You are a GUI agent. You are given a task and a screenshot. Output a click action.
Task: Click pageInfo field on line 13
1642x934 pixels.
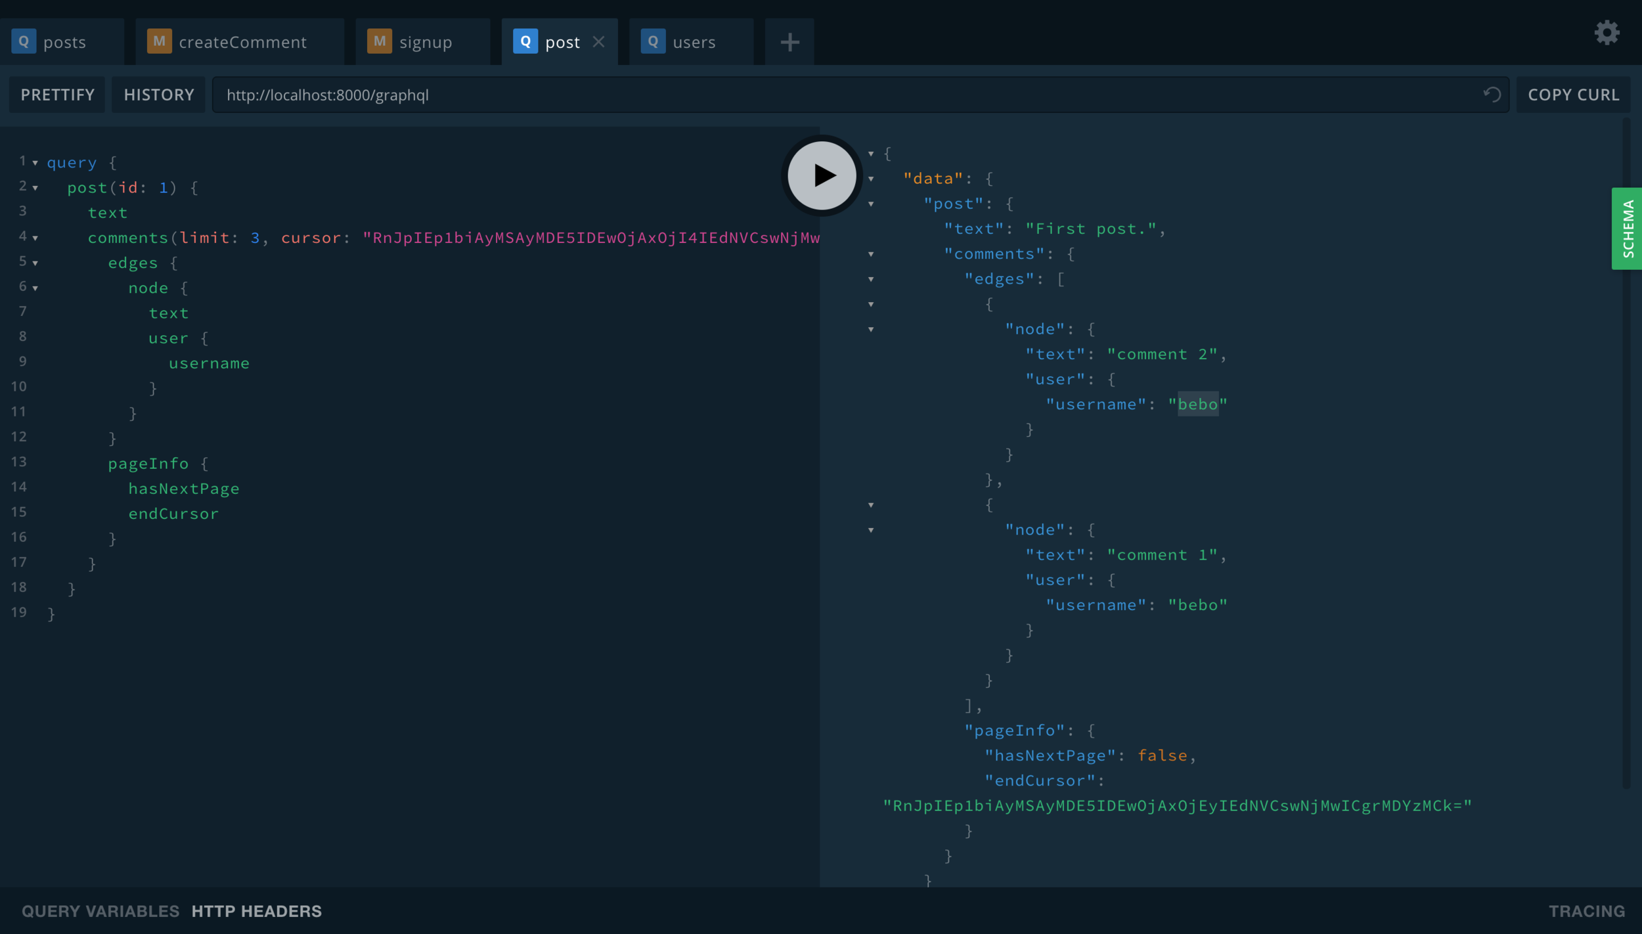pos(148,464)
